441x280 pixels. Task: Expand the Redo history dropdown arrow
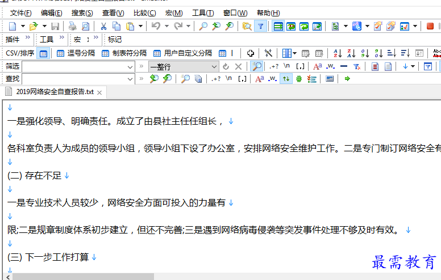click(x=188, y=27)
